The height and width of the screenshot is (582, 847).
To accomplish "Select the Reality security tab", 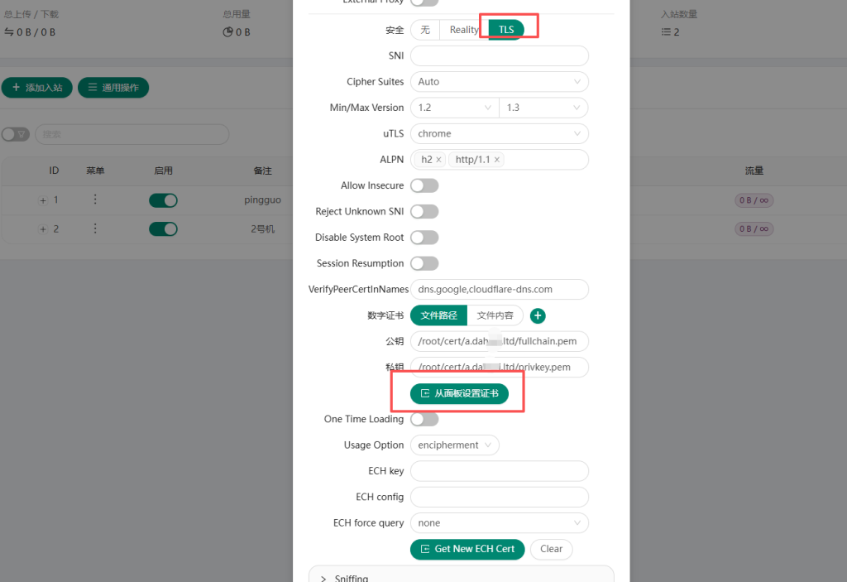I will 464,30.
